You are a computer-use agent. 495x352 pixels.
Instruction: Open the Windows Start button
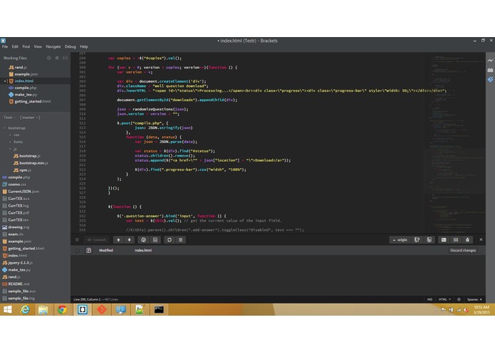7,310
